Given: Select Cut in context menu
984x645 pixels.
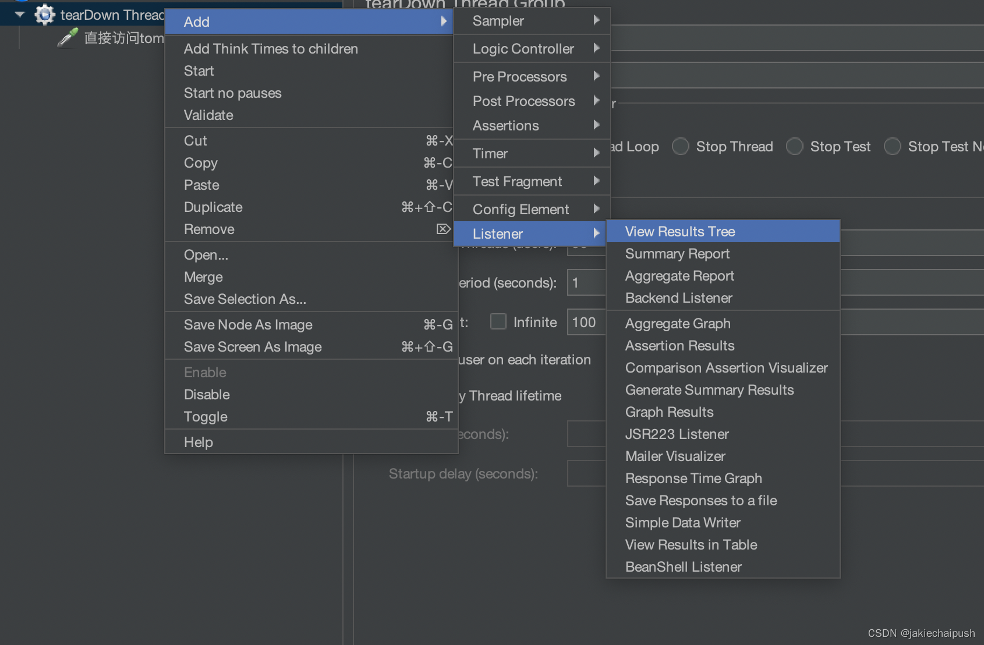Looking at the screenshot, I should pyautogui.click(x=309, y=141).
